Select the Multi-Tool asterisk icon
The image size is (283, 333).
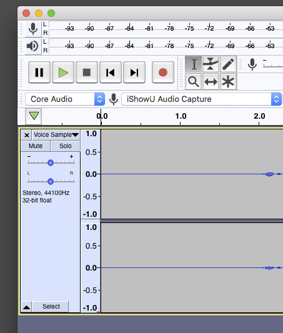click(x=228, y=82)
